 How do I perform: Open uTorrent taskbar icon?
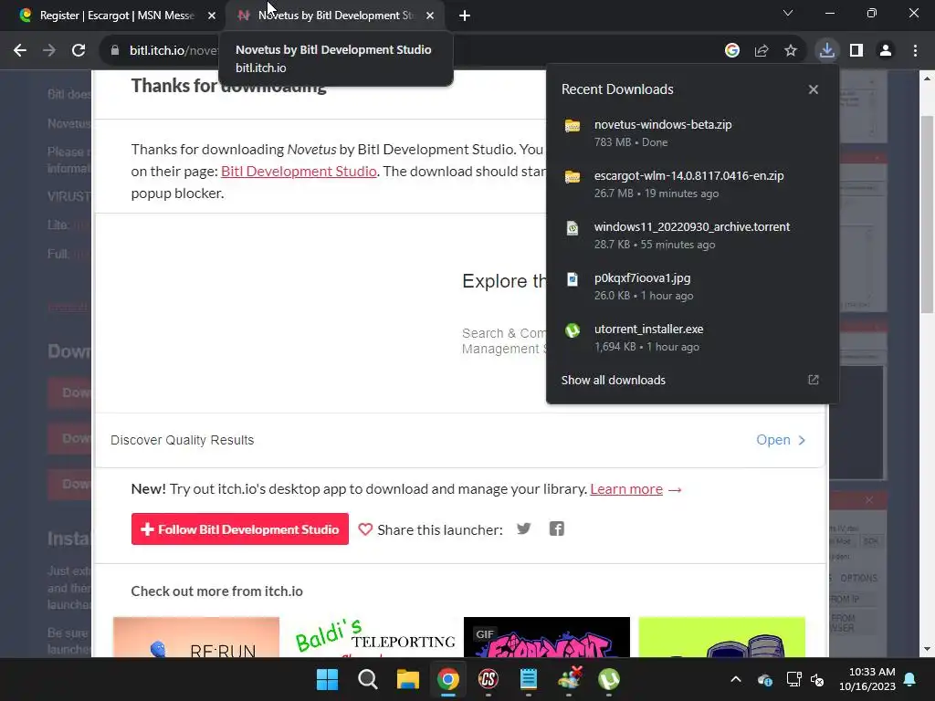pos(609,679)
